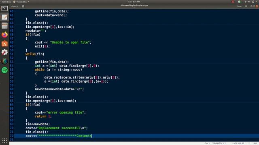The width and height of the screenshot is (259, 145).
Task: Open the Files manager in the dock
Action: [4, 26]
